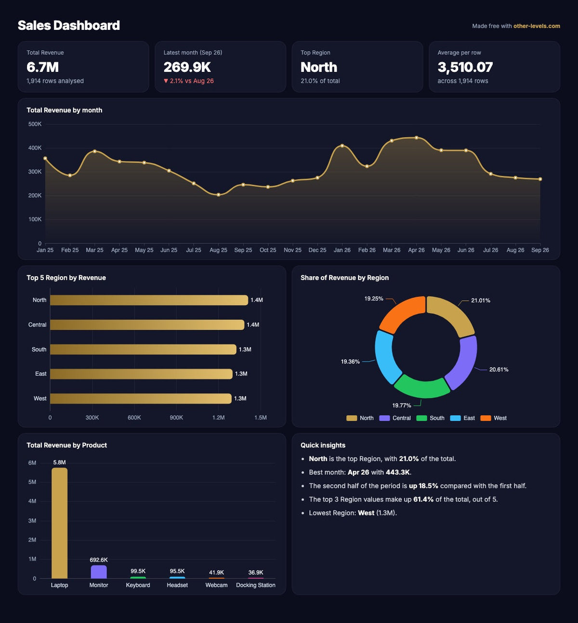The height and width of the screenshot is (623, 578).
Task: Click the 20.61% donut label
Action: tap(499, 369)
